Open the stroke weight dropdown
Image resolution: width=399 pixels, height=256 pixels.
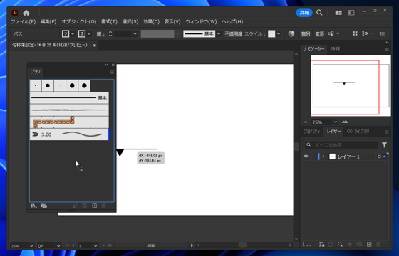pos(135,33)
